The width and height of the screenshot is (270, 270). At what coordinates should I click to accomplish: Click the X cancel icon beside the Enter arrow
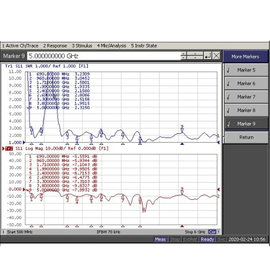tap(216, 56)
